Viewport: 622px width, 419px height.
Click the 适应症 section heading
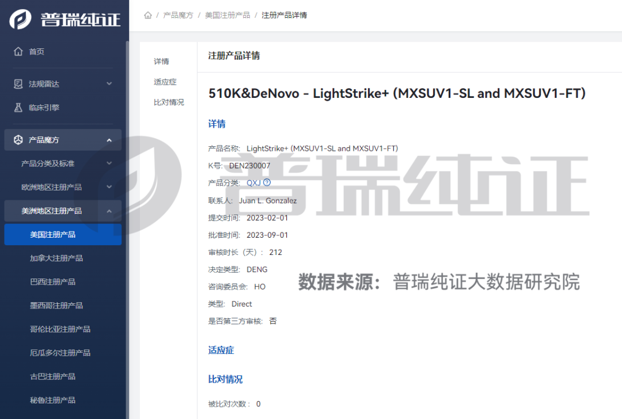point(221,350)
